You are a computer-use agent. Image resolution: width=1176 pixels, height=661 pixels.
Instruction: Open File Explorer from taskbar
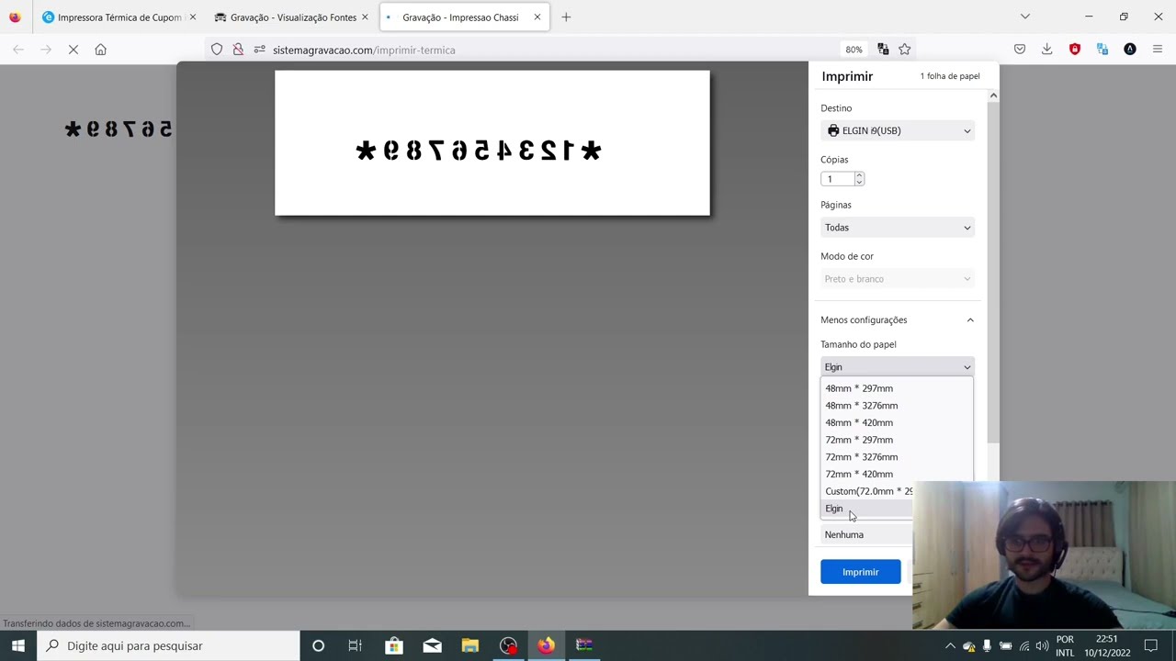(x=469, y=645)
